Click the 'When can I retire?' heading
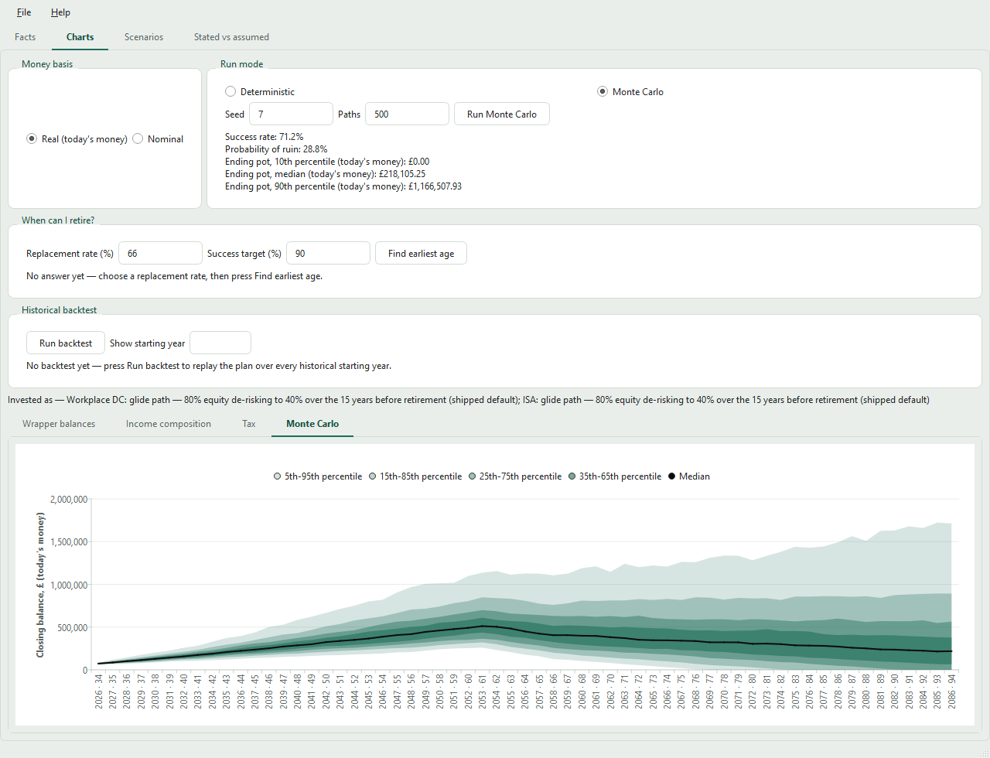 coord(58,220)
